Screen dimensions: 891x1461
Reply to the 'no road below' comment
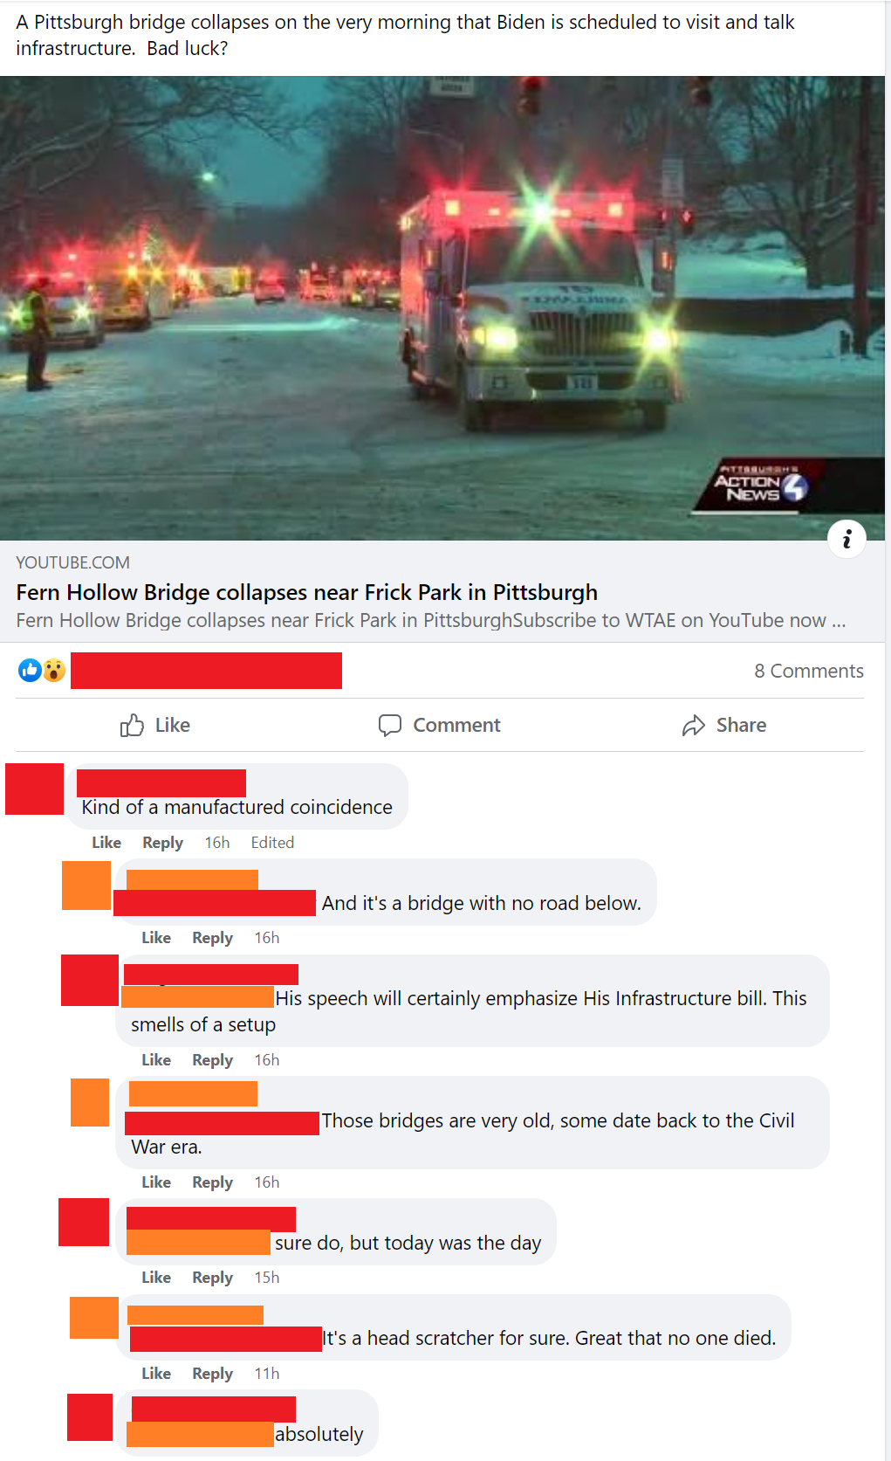pos(213,938)
